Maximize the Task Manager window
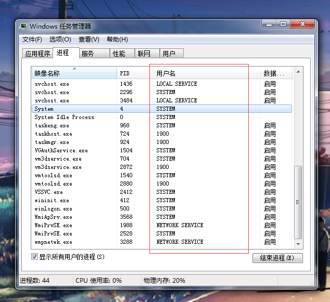Image resolution: width=330 pixels, height=302 pixels. [283, 24]
